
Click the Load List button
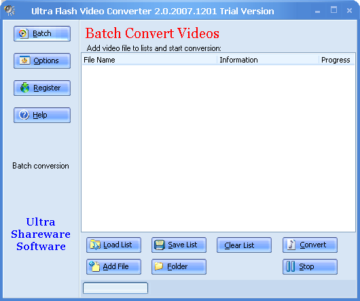(113, 245)
